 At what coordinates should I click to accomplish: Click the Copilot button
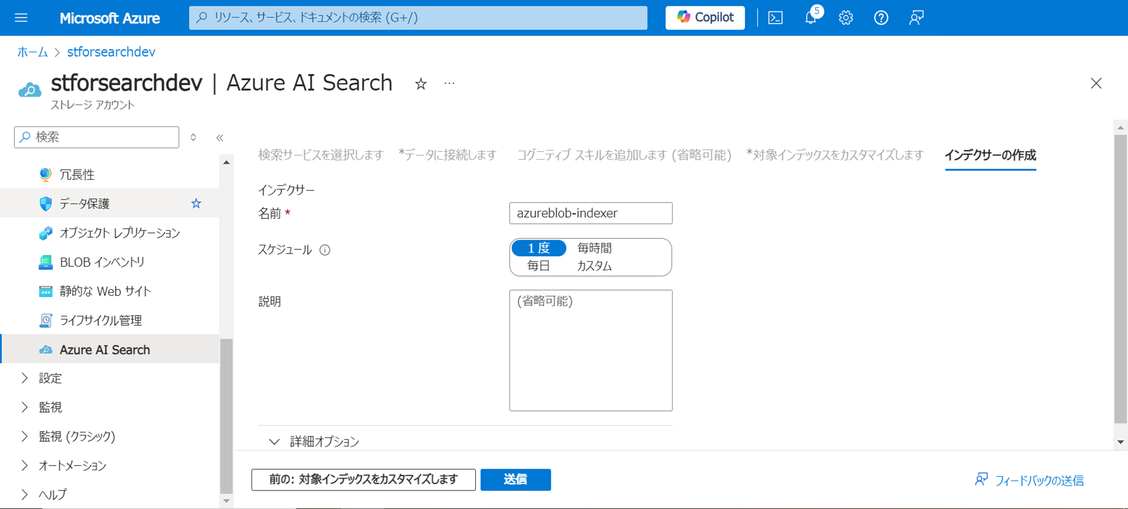click(705, 18)
